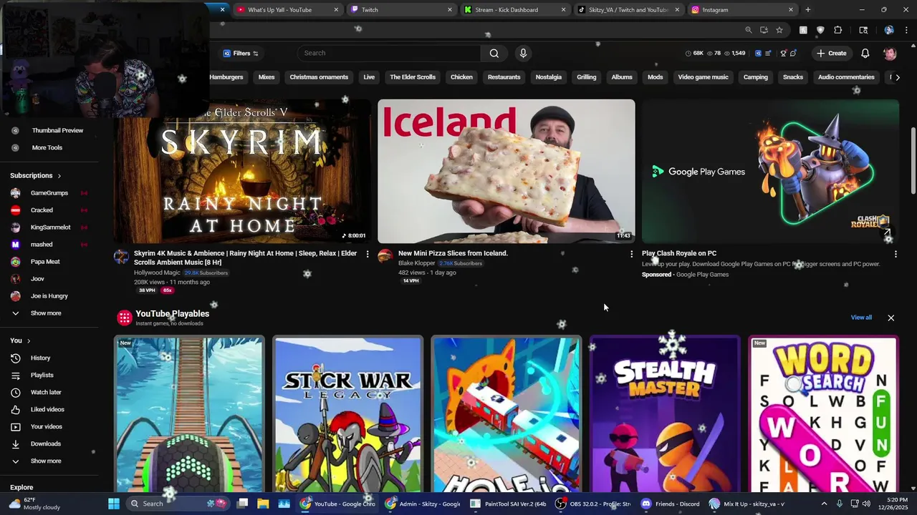Switch to the Discord Friends window in the taskbar
This screenshot has width=917, height=515.
click(x=671, y=504)
